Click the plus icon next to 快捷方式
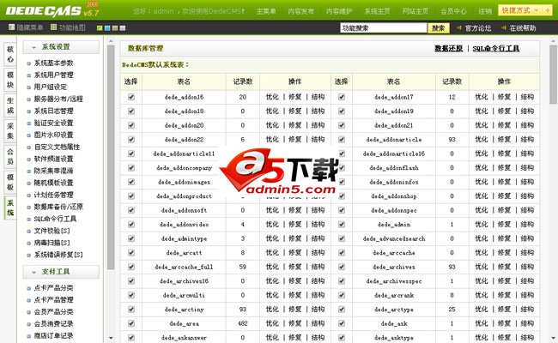558x343 pixels. click(547, 10)
